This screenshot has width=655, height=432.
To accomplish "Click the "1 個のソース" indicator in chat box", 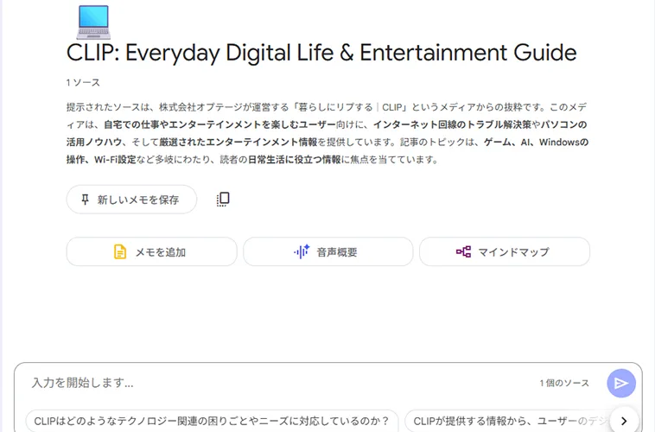I will click(x=564, y=383).
